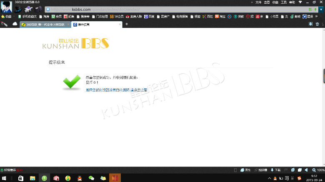Open the 查看 menu
The image size is (325, 182).
267,2
